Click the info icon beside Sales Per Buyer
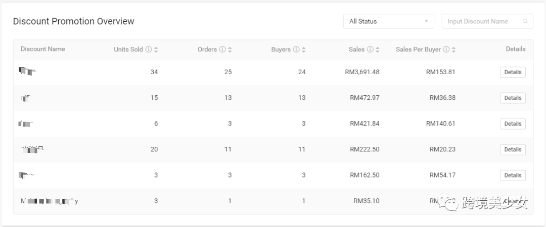 tap(446, 49)
